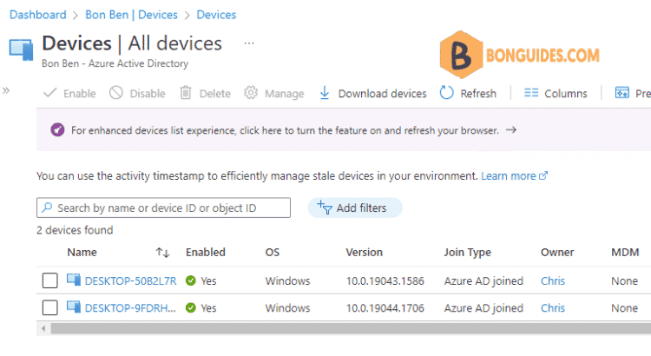The width and height of the screenshot is (651, 356).
Task: Click the Enable checkmark icon
Action: pyautogui.click(x=49, y=94)
